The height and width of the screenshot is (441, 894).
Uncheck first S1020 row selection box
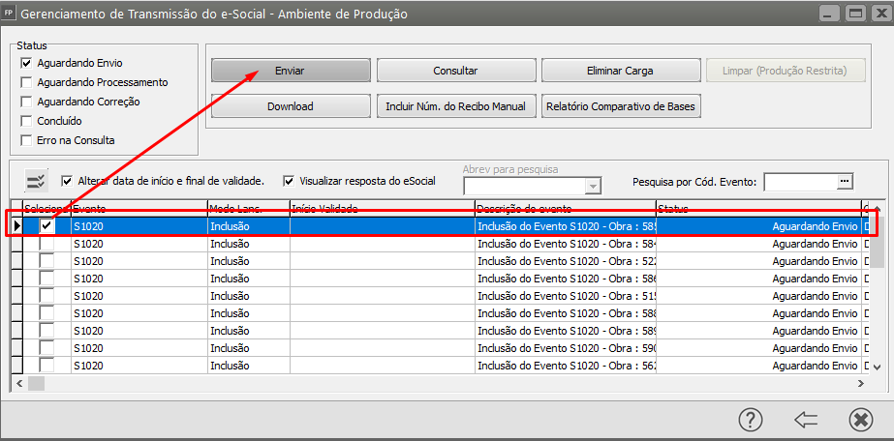(x=46, y=225)
